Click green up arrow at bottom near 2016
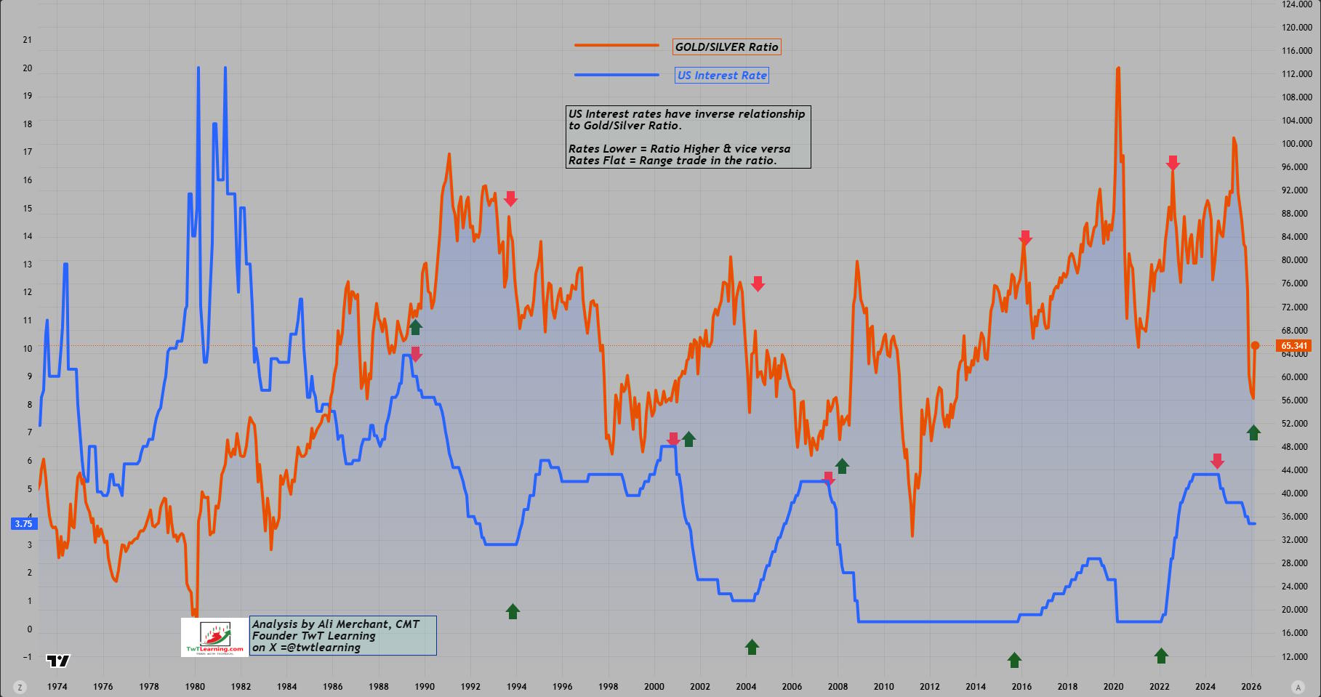1321x697 pixels. point(1014,660)
